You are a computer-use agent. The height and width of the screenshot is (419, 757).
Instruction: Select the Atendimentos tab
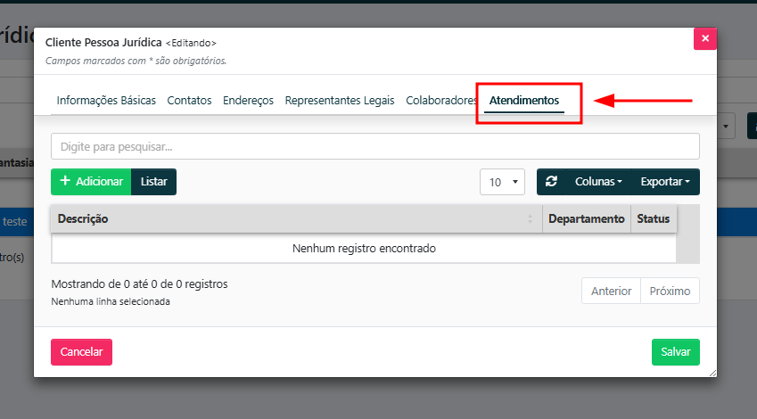(x=524, y=101)
